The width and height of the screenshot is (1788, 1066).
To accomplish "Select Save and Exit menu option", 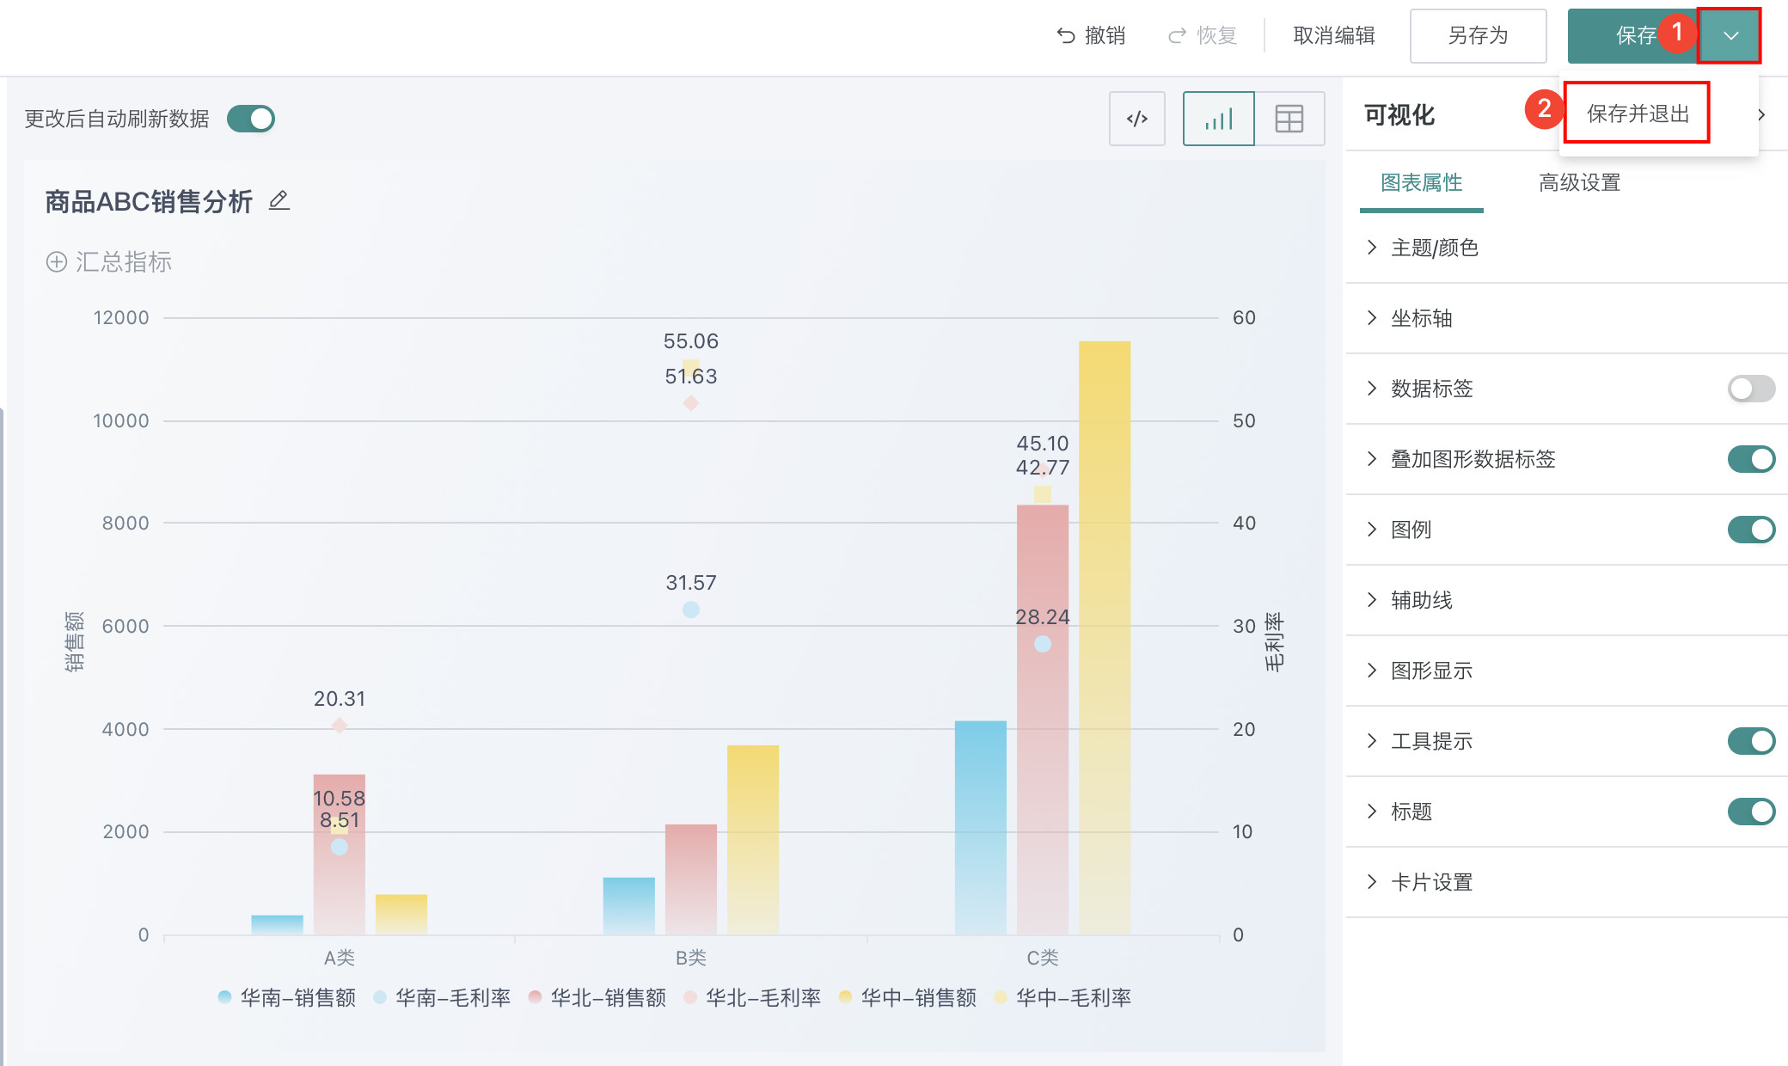I will point(1637,114).
